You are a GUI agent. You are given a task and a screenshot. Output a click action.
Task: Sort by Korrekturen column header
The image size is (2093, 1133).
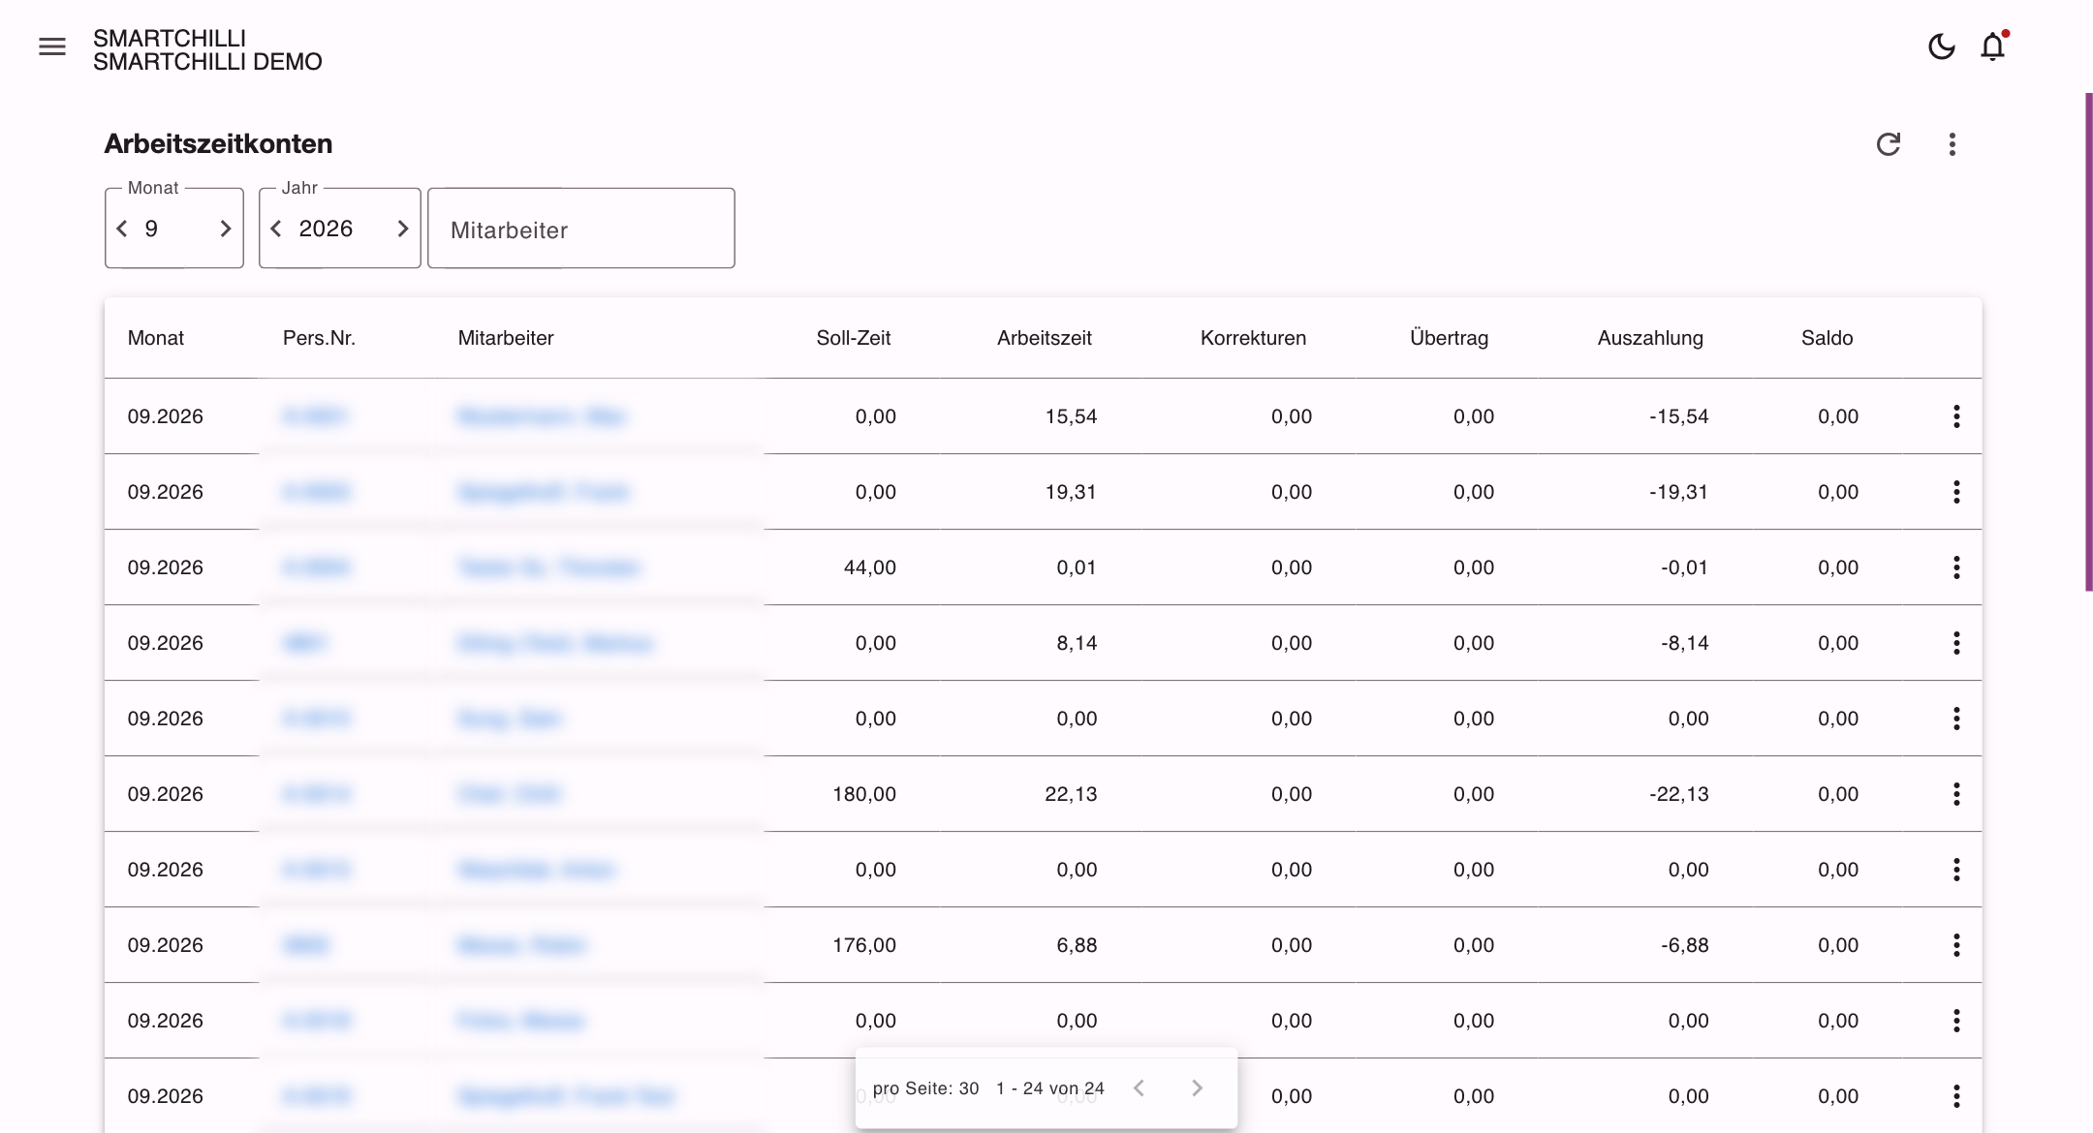click(x=1253, y=338)
